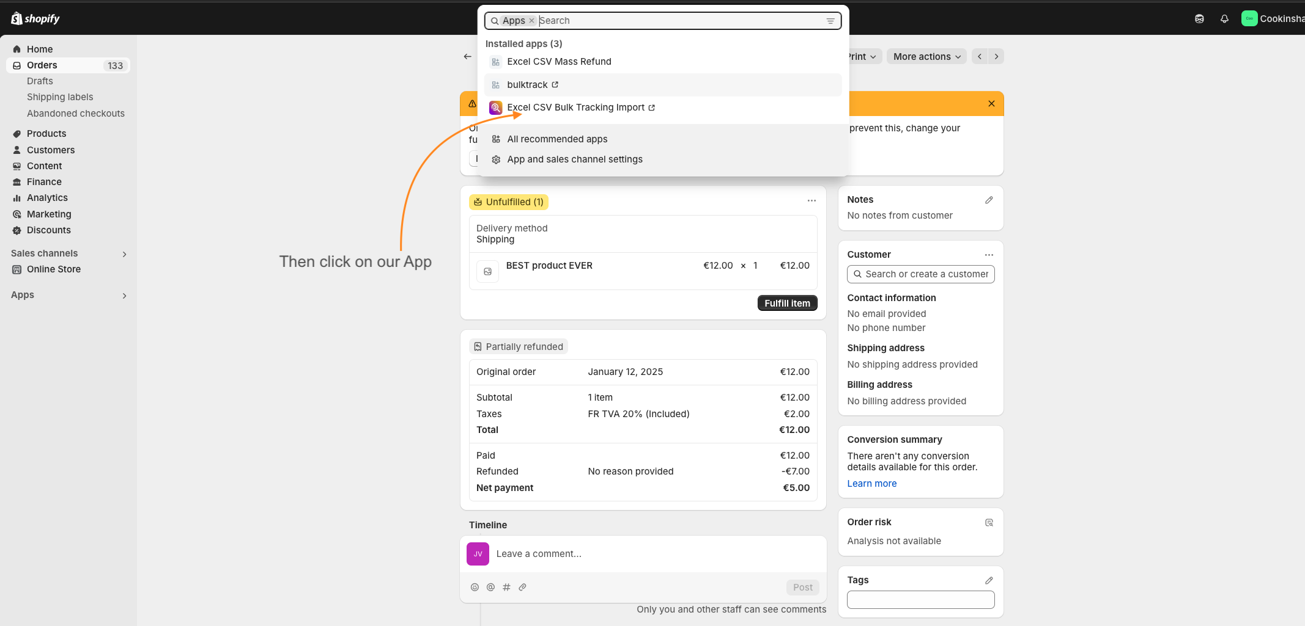The image size is (1305, 626).
Task: Open notifications via the bell icon
Action: pos(1224,18)
